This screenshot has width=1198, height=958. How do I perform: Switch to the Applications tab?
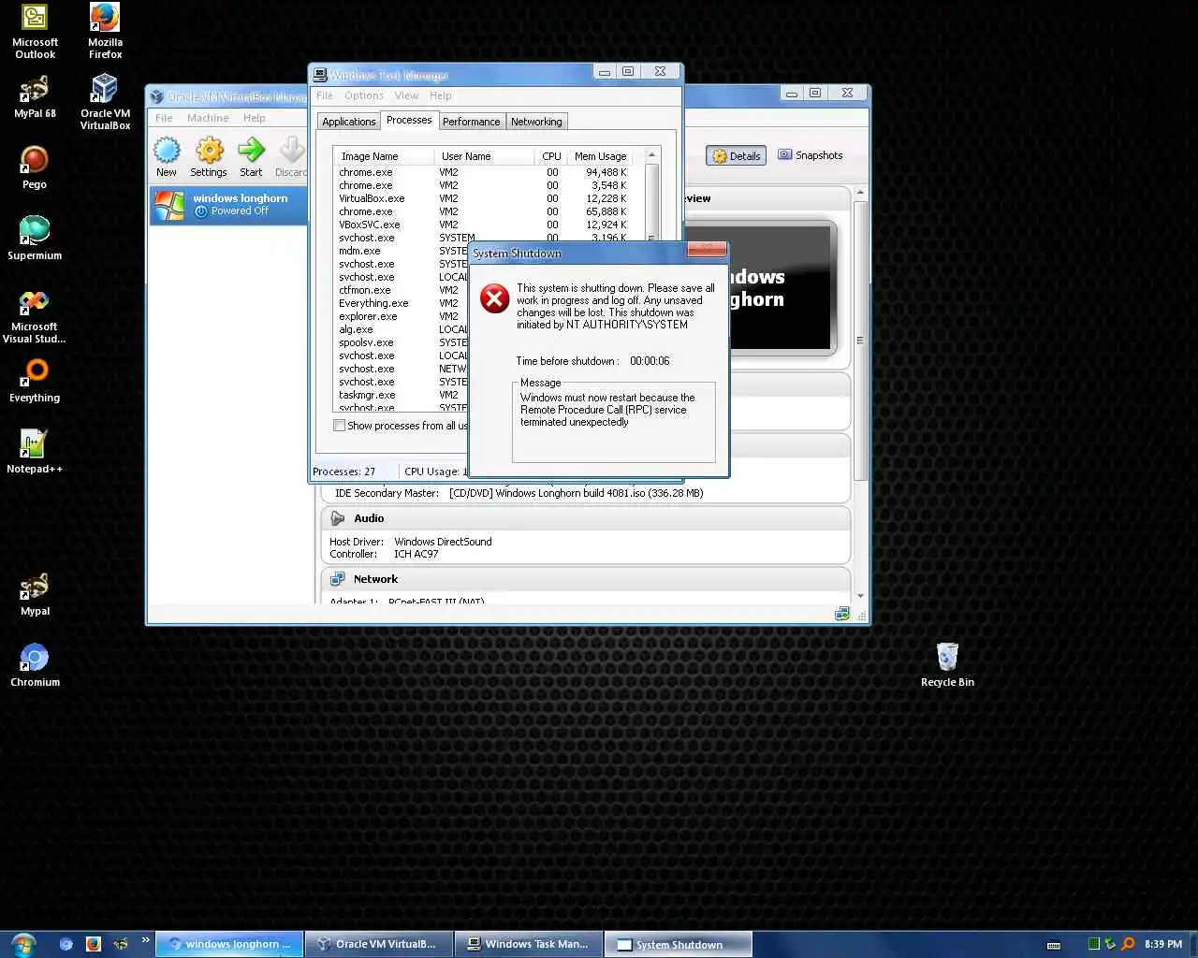click(348, 122)
